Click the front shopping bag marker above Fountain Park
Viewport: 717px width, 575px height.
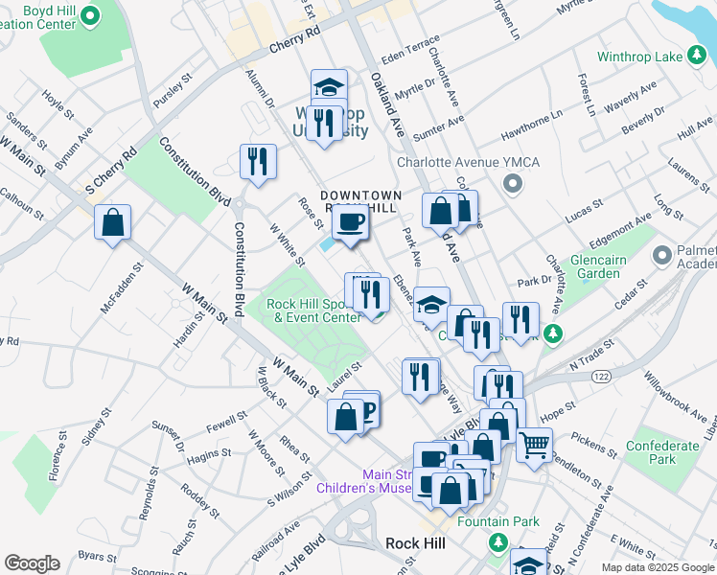pyautogui.click(x=450, y=494)
